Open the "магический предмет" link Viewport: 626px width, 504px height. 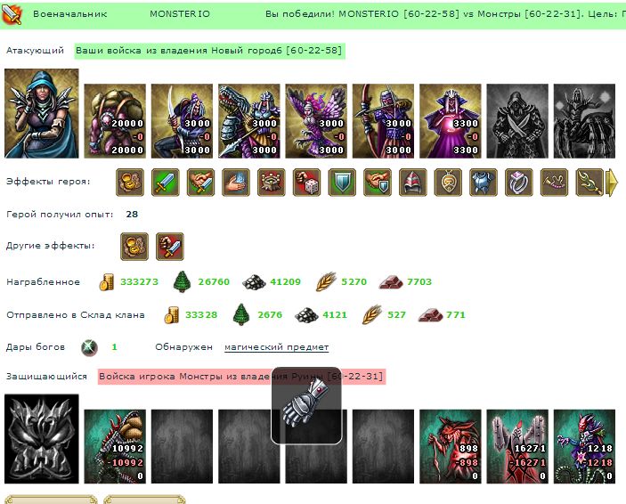[x=276, y=347]
